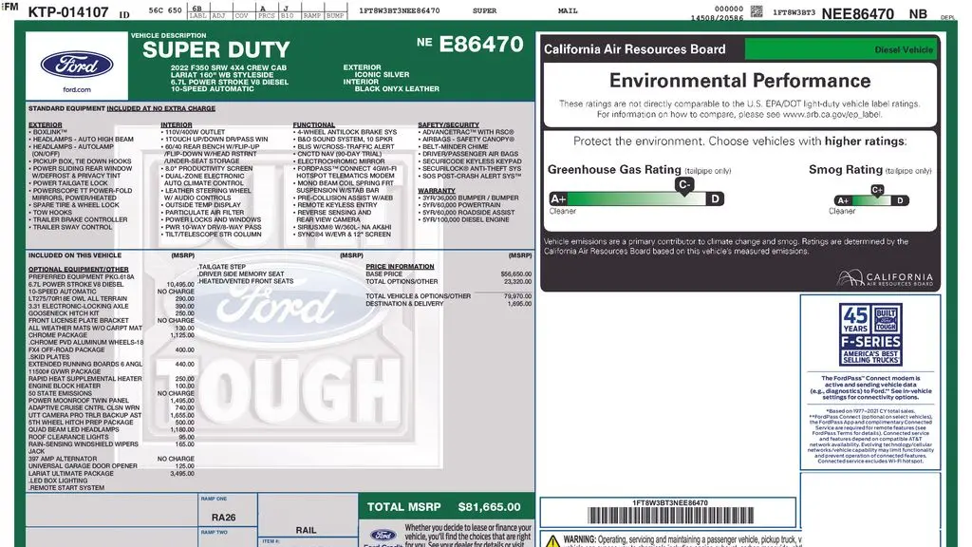The height and width of the screenshot is (547, 972).
Task: Click the blue Ford oval logo
Action: pyautogui.click(x=77, y=65)
